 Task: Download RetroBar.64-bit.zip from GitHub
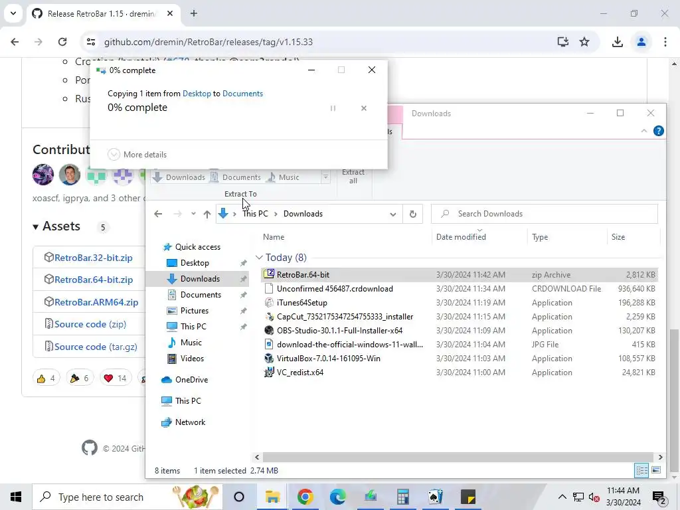[94, 280]
